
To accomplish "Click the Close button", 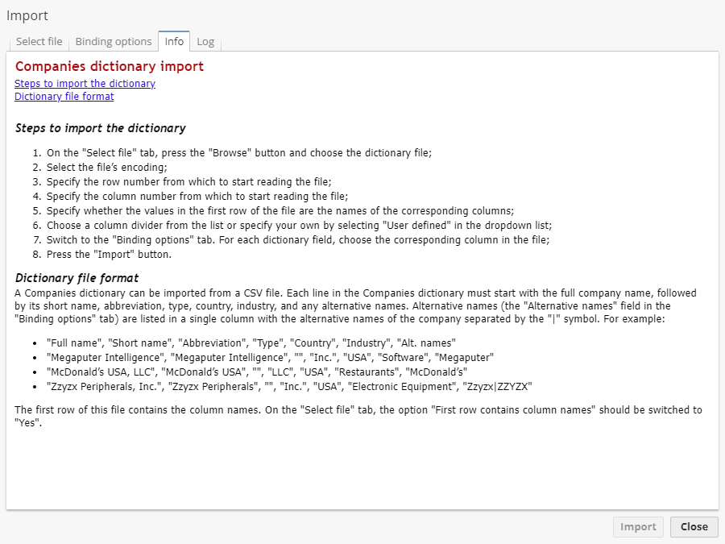I will click(x=694, y=526).
